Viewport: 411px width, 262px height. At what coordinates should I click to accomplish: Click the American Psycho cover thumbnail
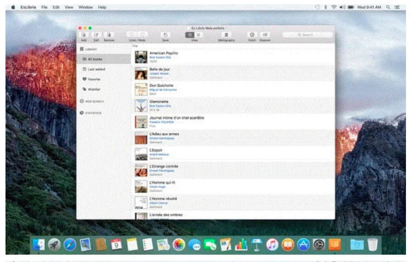point(141,57)
